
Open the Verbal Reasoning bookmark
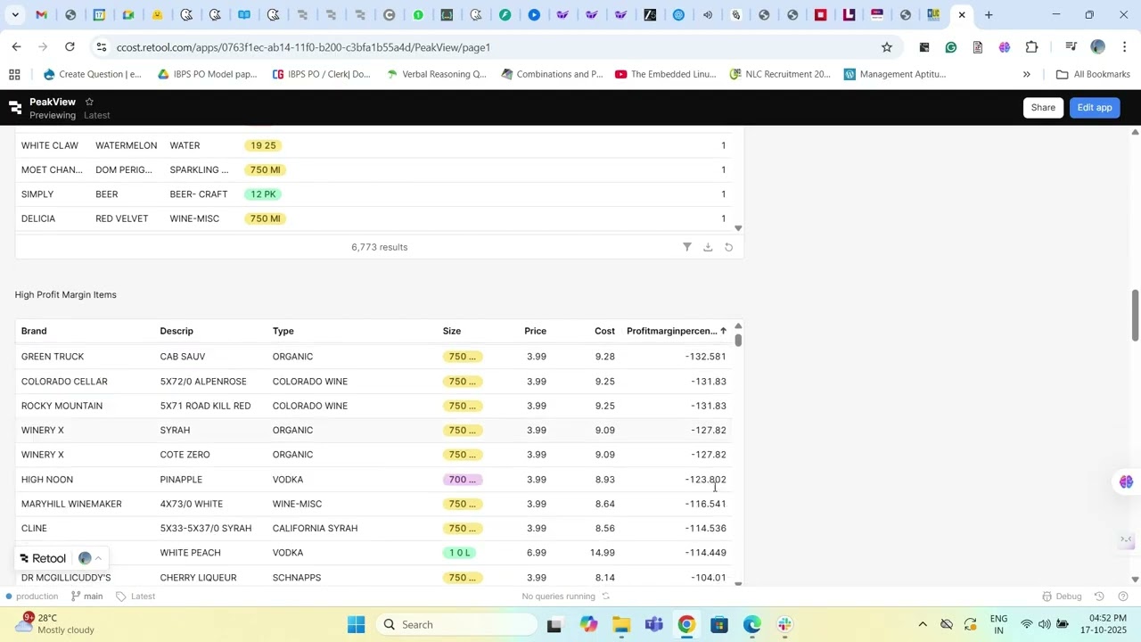(x=436, y=74)
